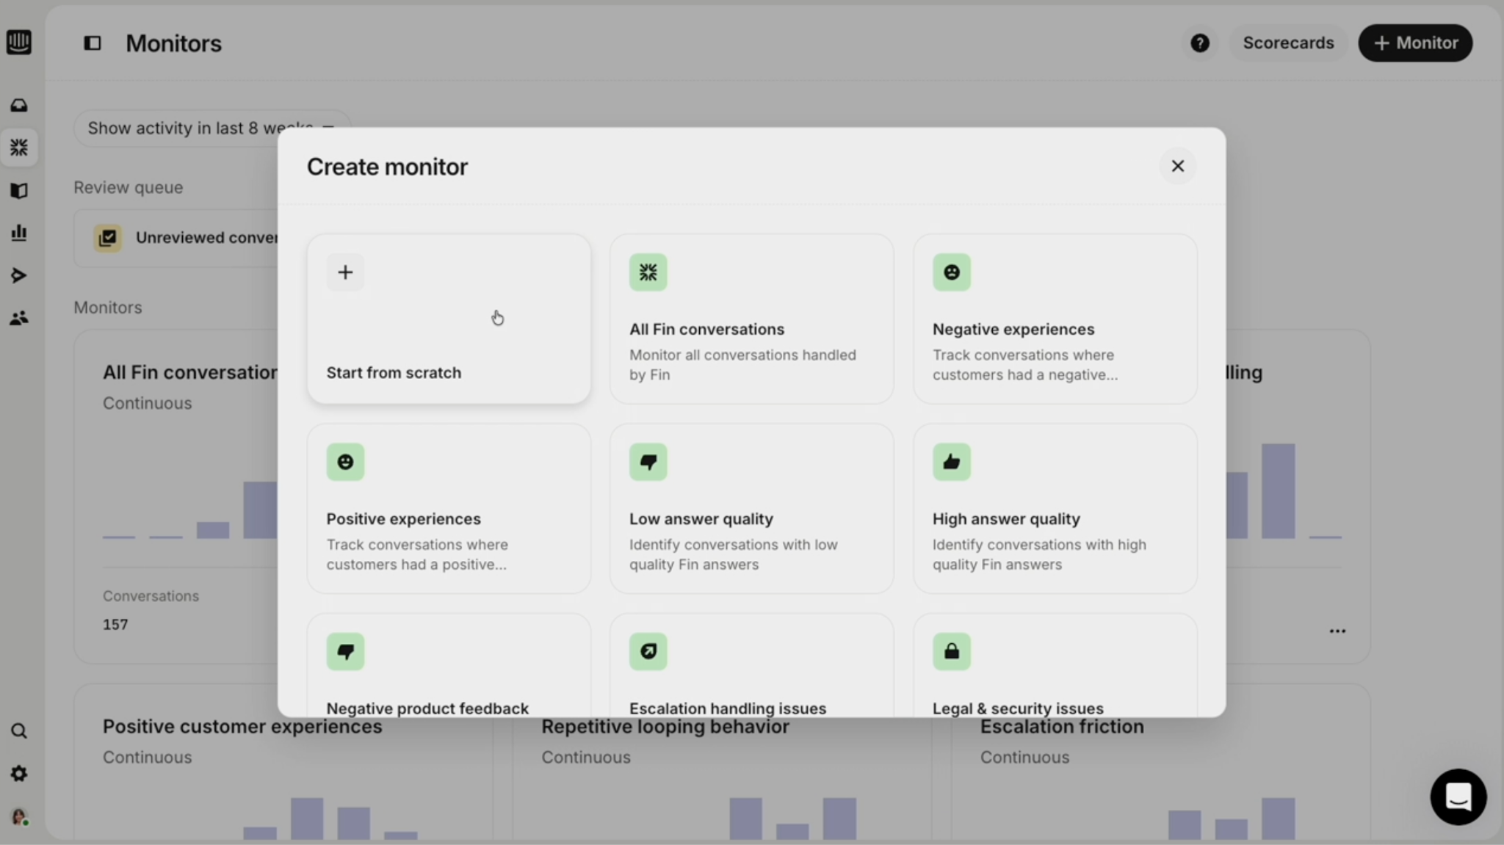The image size is (1504, 845).
Task: Open Reports bar chart sidebar icon
Action: (x=19, y=233)
